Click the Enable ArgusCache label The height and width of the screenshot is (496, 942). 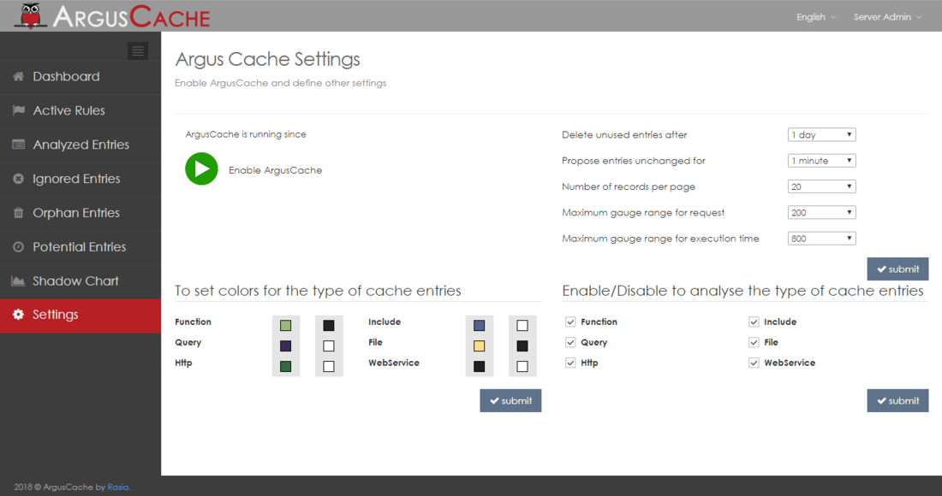275,170
